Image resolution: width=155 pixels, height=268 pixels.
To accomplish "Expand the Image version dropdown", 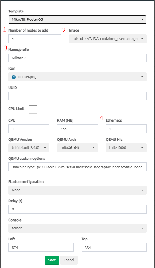I will (x=108, y=39).
